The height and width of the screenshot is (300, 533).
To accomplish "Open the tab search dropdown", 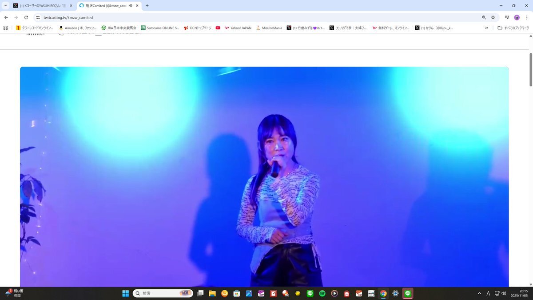I will pos(5,6).
